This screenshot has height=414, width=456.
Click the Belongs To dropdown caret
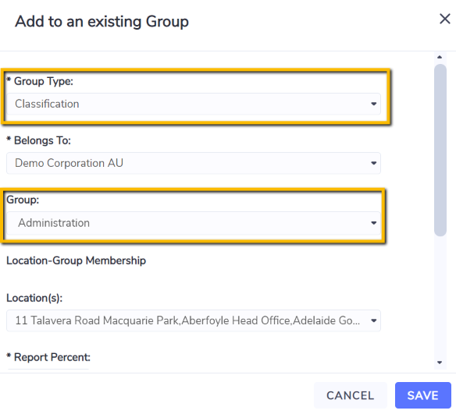pos(374,163)
